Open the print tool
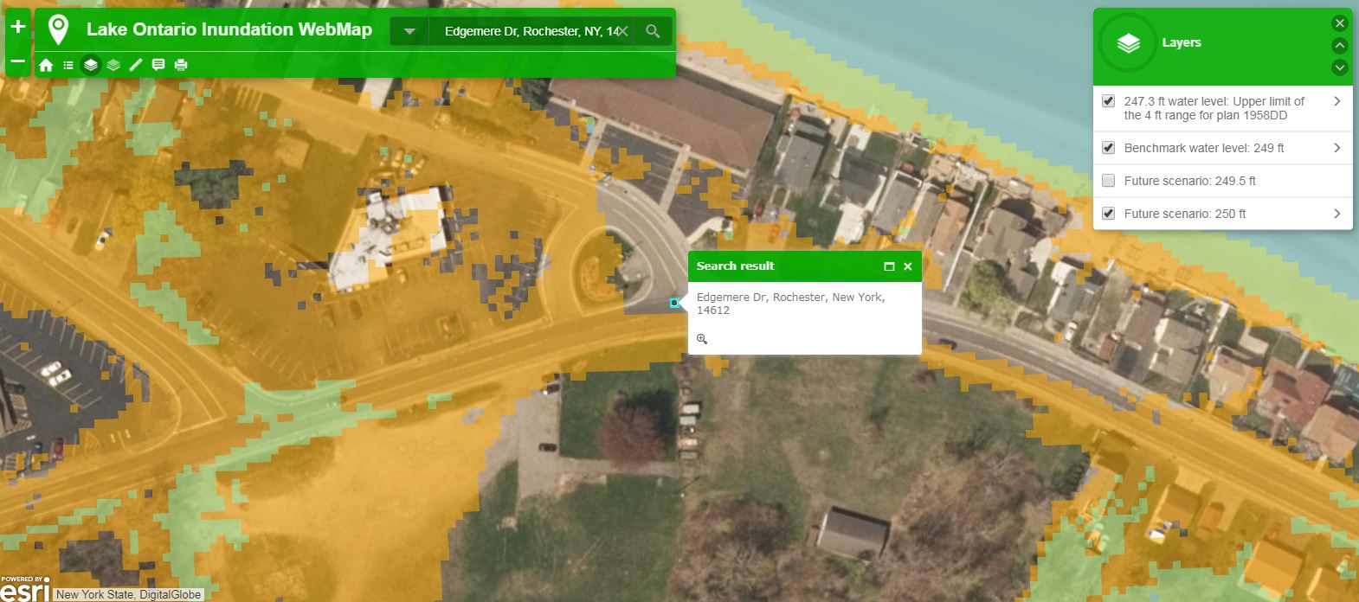 pos(181,65)
